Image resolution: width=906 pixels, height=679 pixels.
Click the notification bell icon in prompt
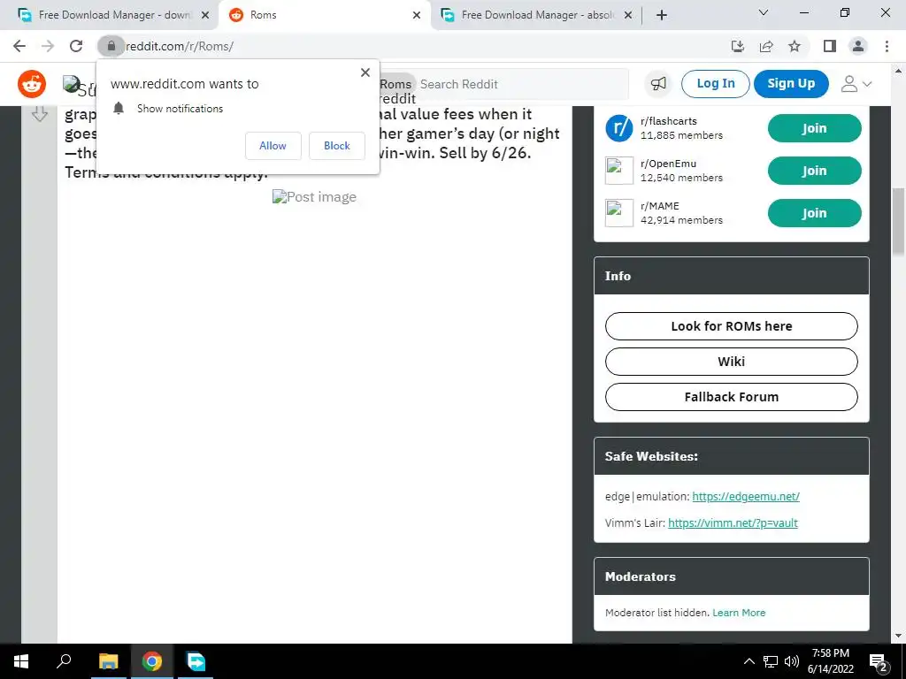point(119,108)
